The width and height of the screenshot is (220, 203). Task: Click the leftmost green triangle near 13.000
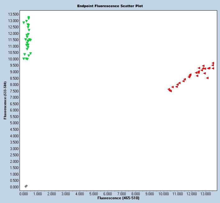coord(24,22)
